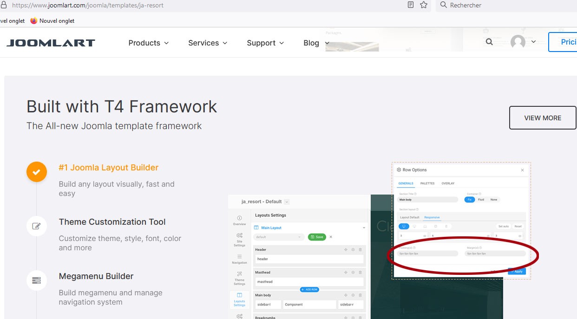
Task: Open the ja_resort - Default style dropdown
Action: pos(287,202)
